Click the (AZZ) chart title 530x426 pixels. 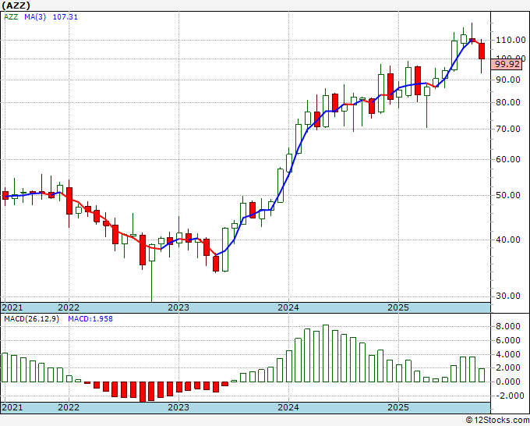[16, 5]
